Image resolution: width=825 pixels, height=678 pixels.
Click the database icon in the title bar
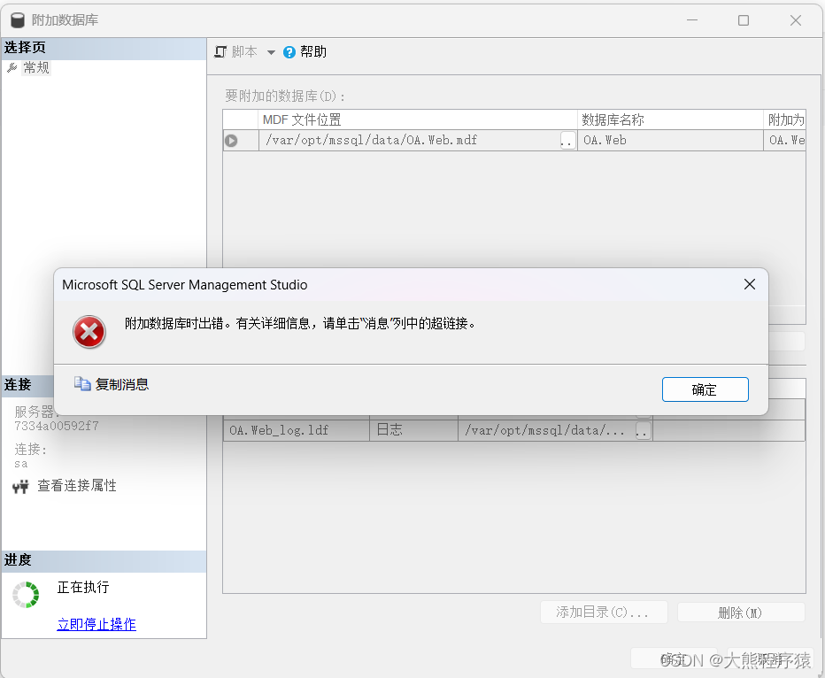18,19
